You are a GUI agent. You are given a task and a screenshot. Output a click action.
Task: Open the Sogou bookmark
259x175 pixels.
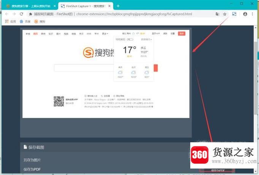(39, 22)
